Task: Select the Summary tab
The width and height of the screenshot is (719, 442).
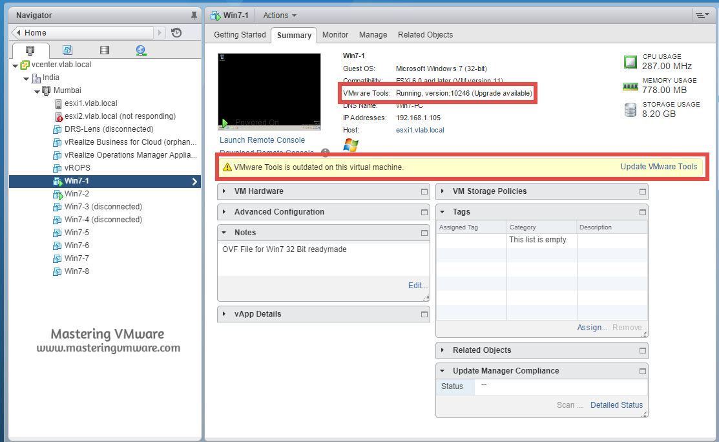Action: coord(294,36)
